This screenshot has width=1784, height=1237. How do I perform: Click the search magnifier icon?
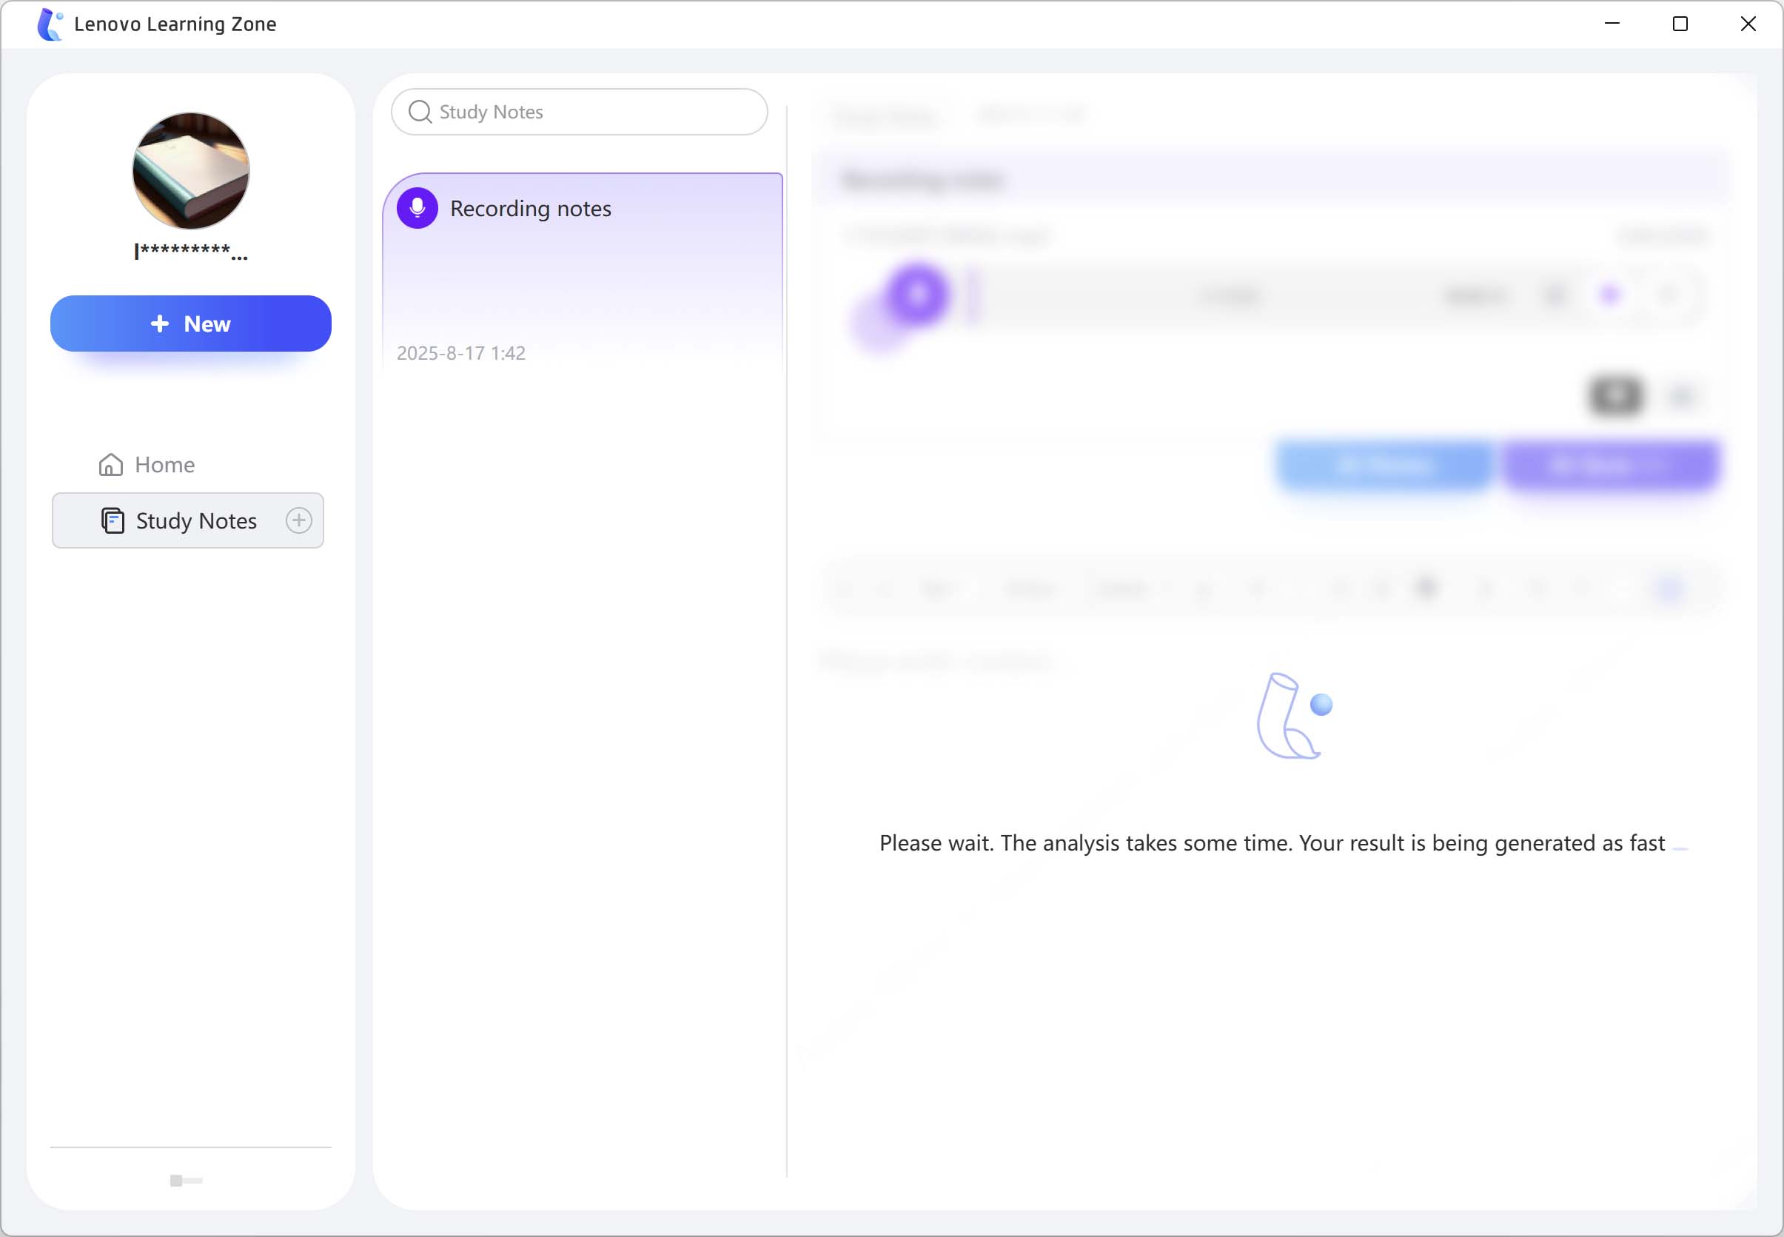419,112
